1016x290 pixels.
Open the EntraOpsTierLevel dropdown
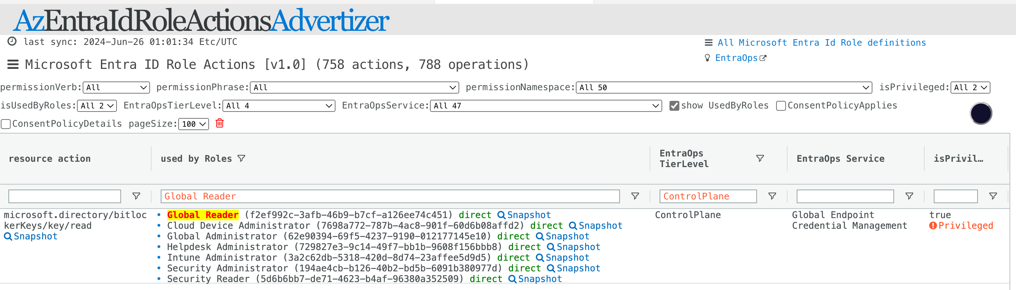tap(279, 105)
